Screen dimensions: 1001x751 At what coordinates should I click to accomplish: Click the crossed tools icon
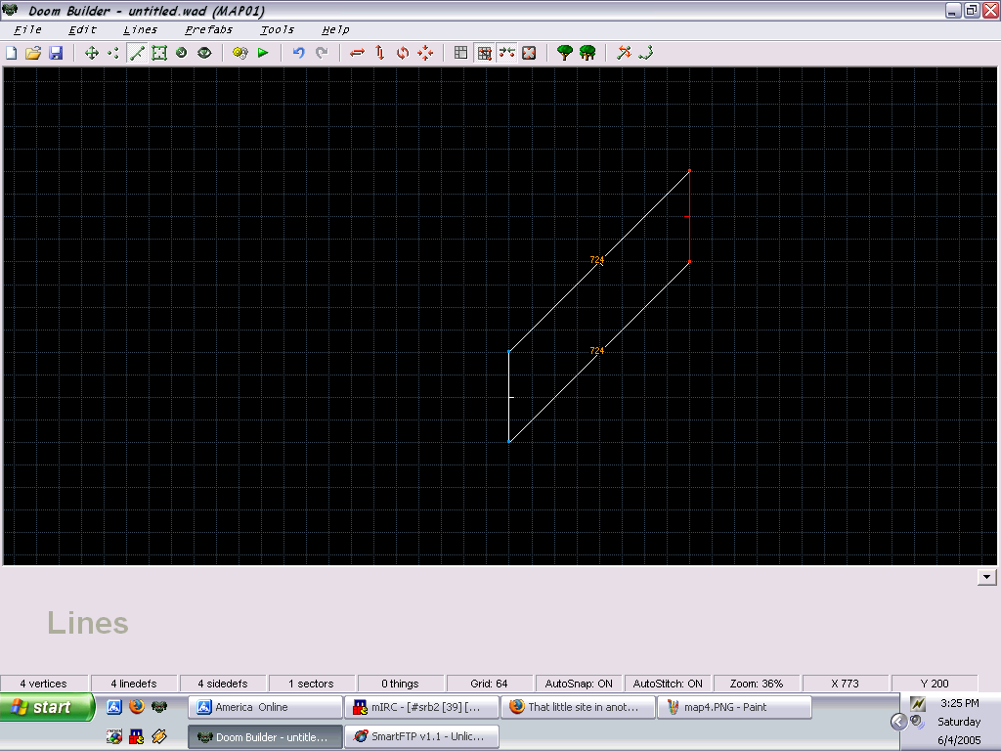(x=624, y=53)
